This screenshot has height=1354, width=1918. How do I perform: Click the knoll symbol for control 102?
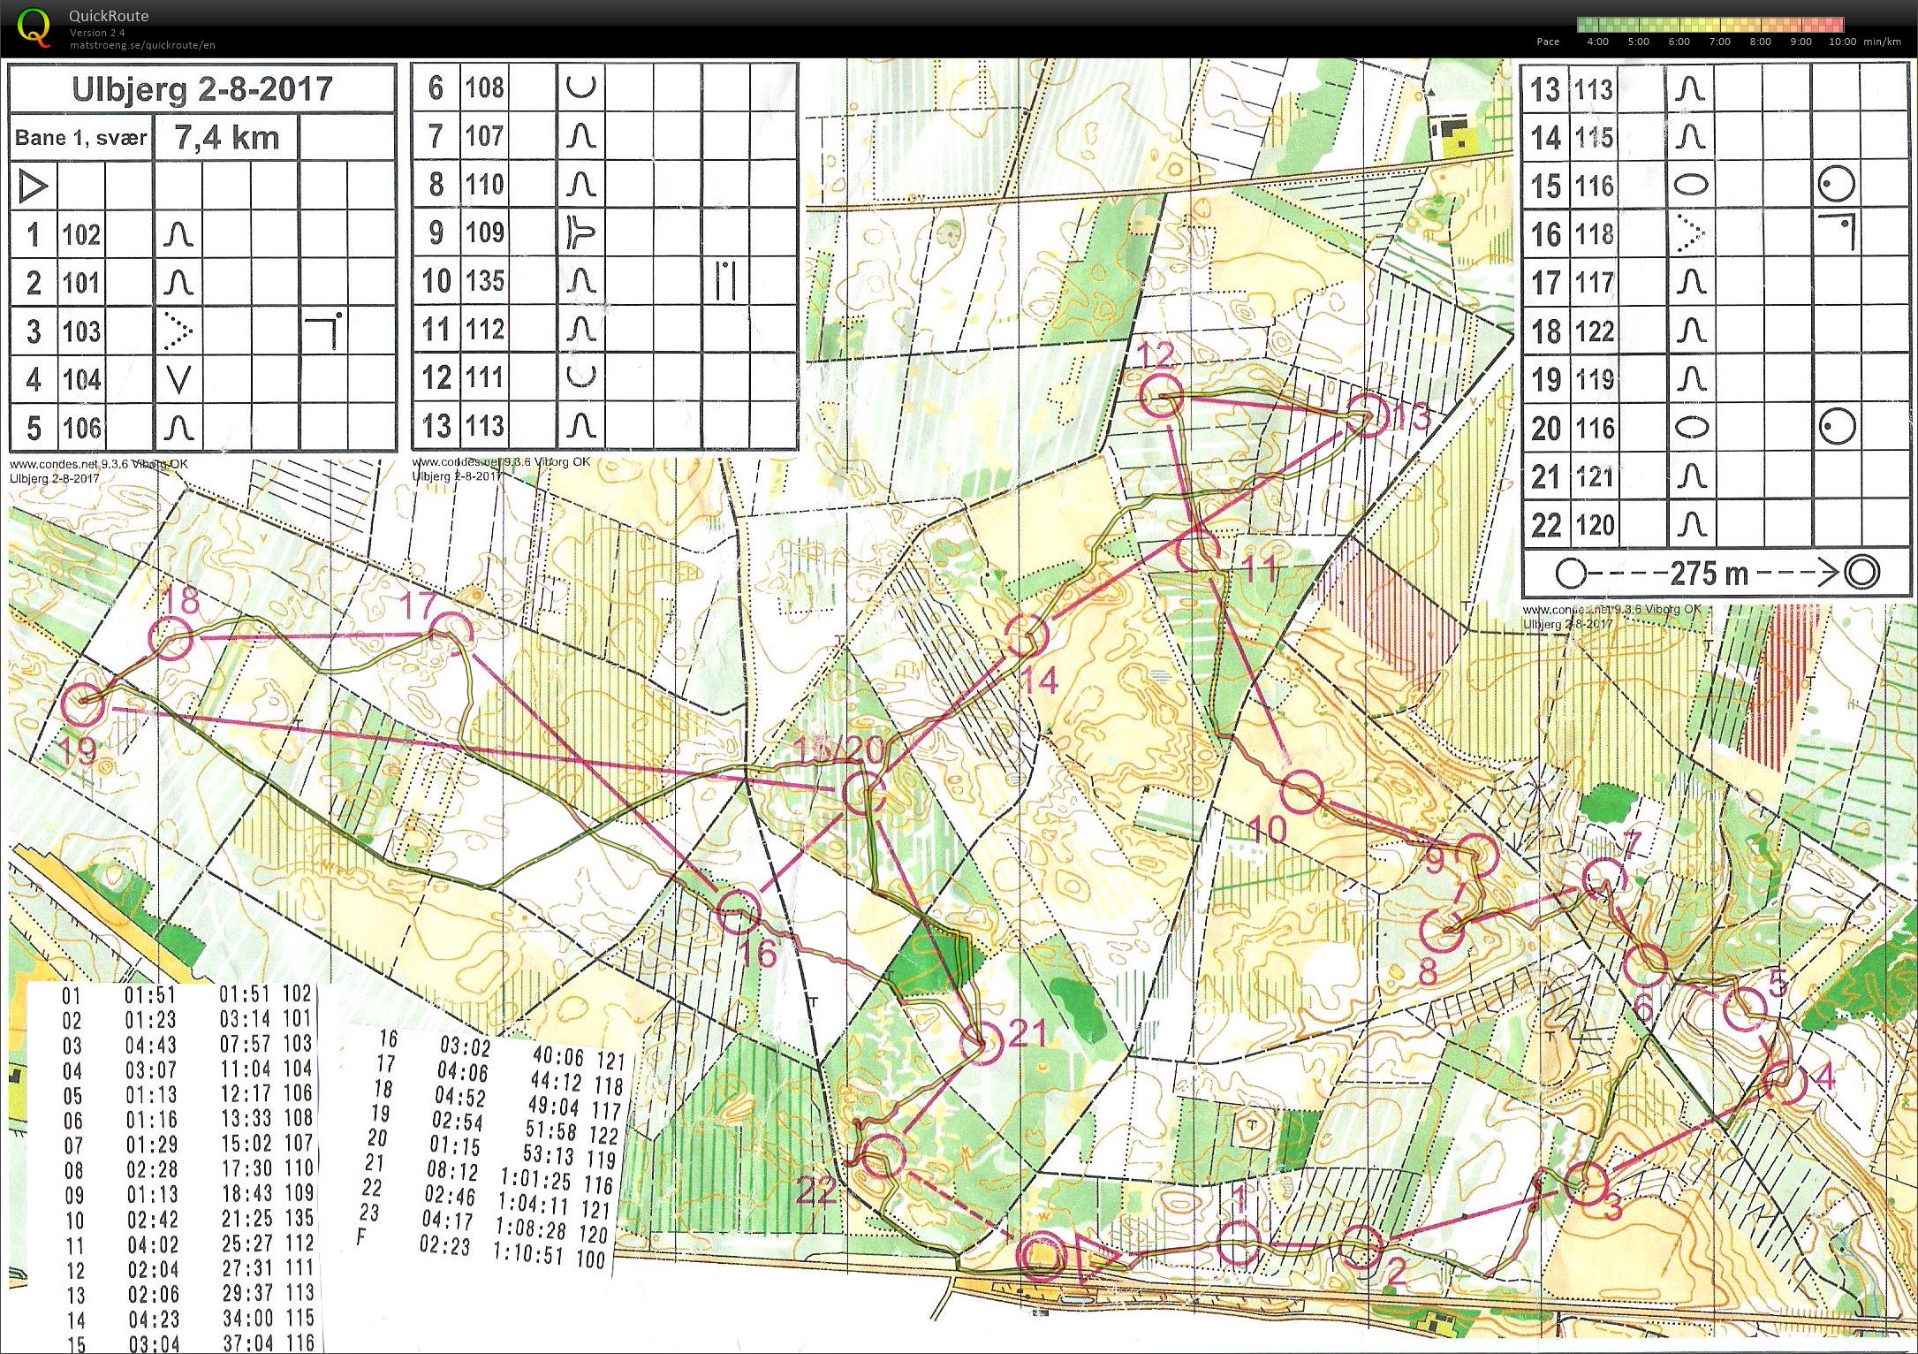[x=178, y=234]
